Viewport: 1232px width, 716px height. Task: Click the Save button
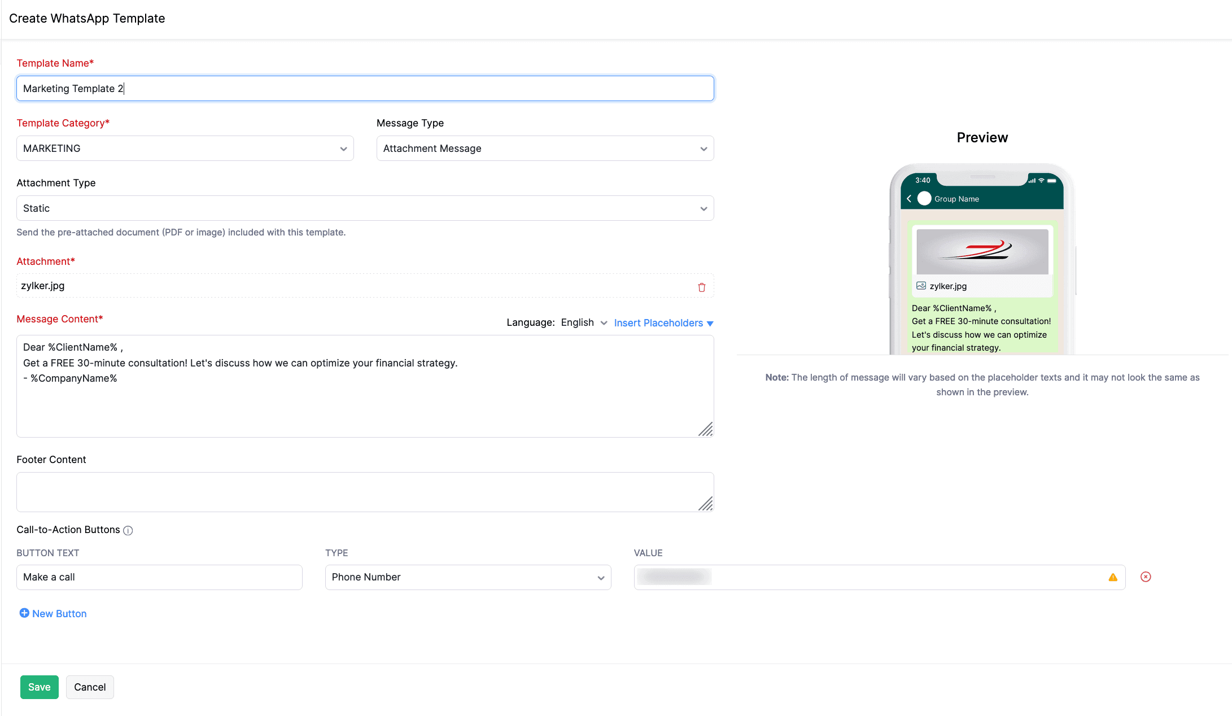(39, 687)
